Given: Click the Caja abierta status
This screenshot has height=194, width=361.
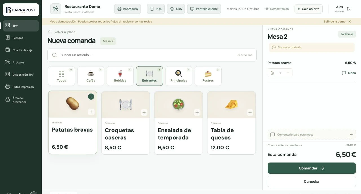Looking at the screenshot, I should click(309, 9).
